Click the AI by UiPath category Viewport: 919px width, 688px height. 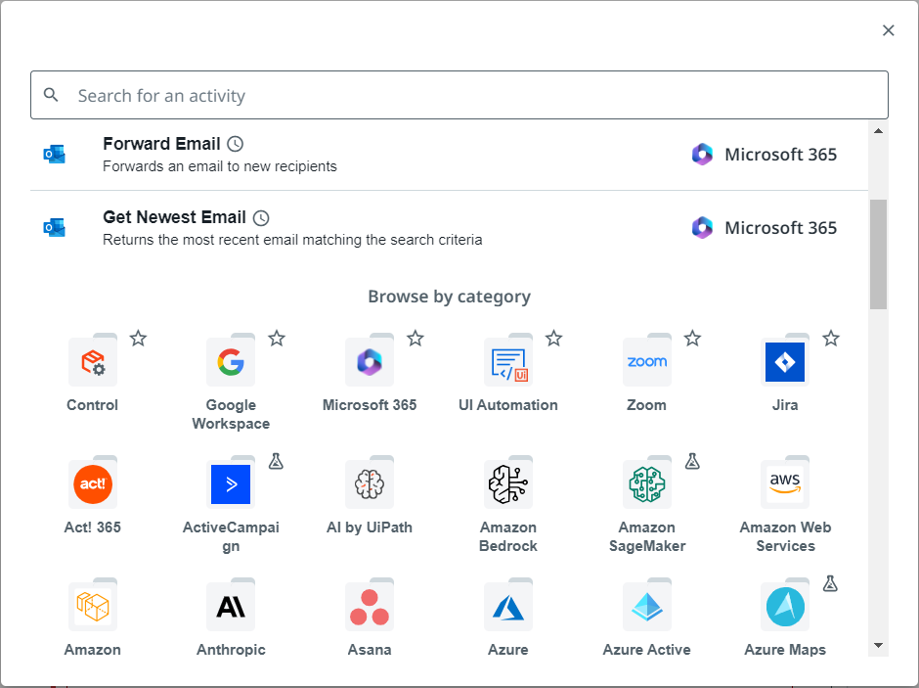coord(370,485)
